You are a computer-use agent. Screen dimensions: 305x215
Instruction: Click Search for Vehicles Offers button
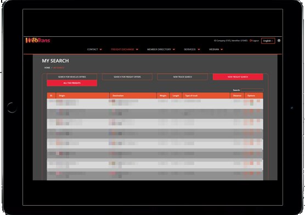tap(72, 77)
